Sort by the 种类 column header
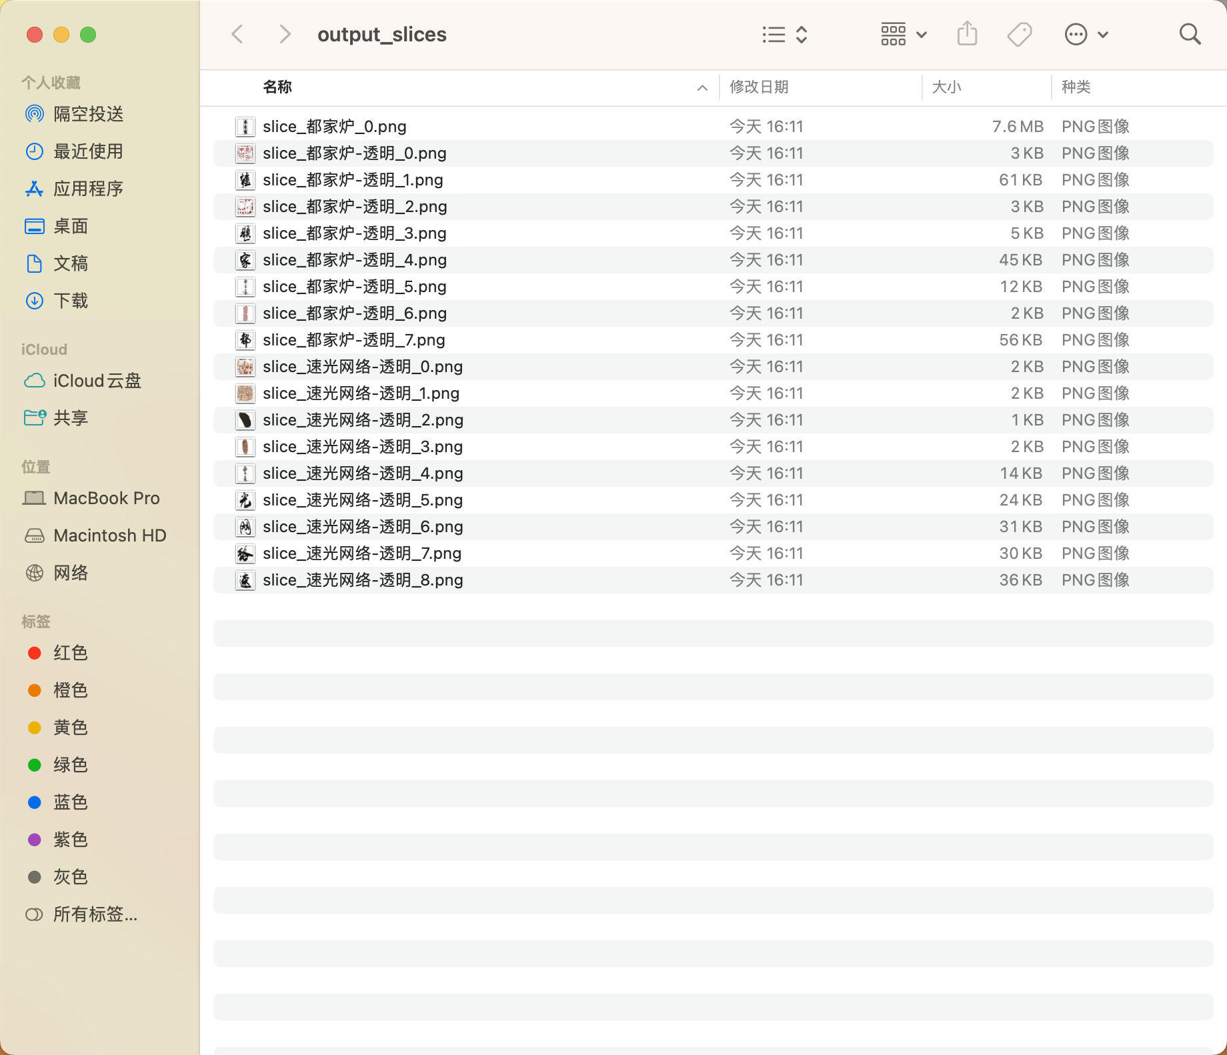1227x1055 pixels. tap(1076, 87)
